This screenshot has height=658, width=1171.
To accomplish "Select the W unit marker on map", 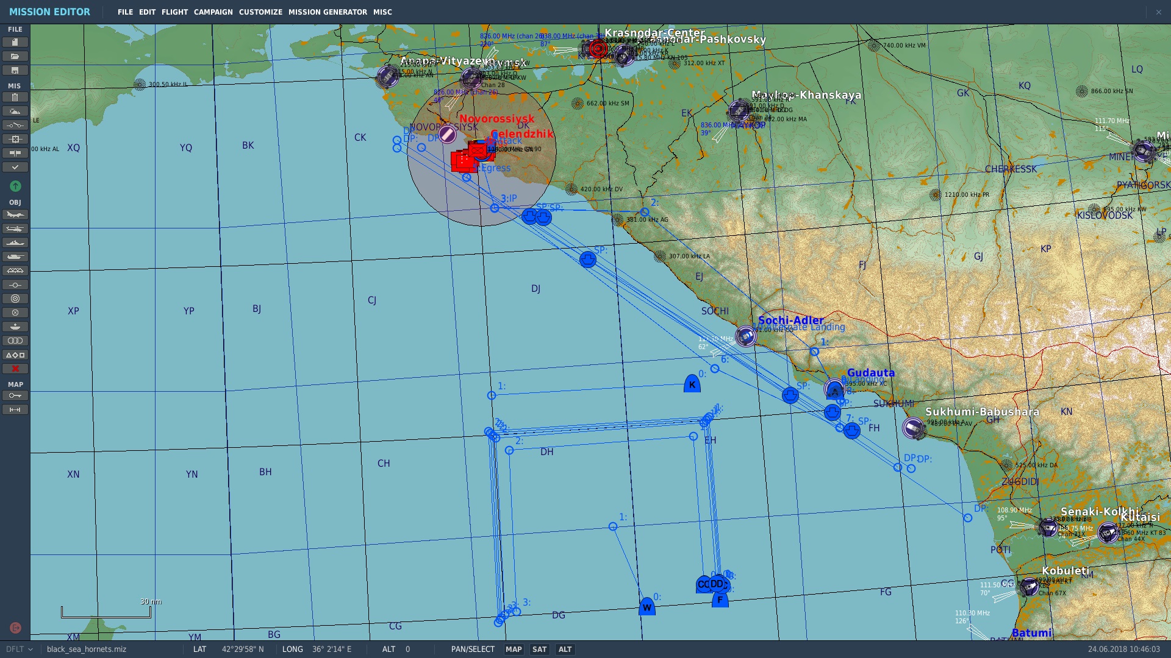I will [x=646, y=607].
